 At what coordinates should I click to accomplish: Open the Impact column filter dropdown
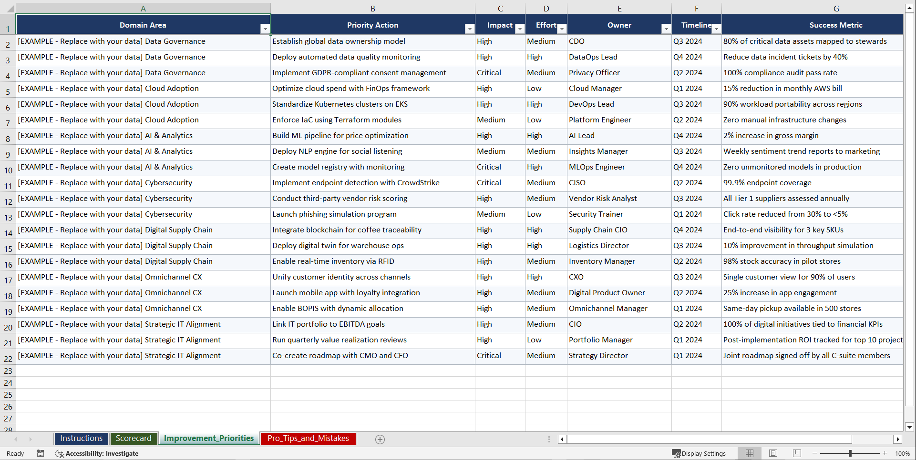click(x=520, y=29)
